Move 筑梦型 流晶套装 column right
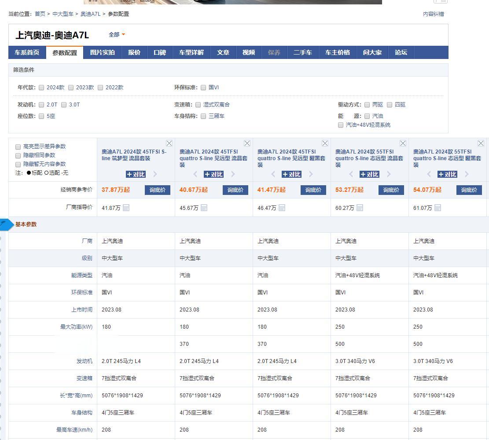 point(155,174)
